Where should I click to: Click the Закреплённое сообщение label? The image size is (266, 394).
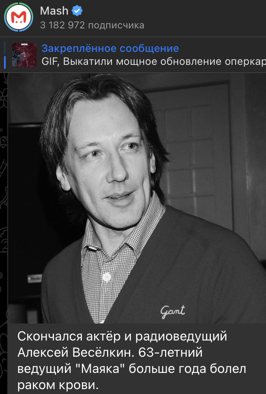point(110,49)
